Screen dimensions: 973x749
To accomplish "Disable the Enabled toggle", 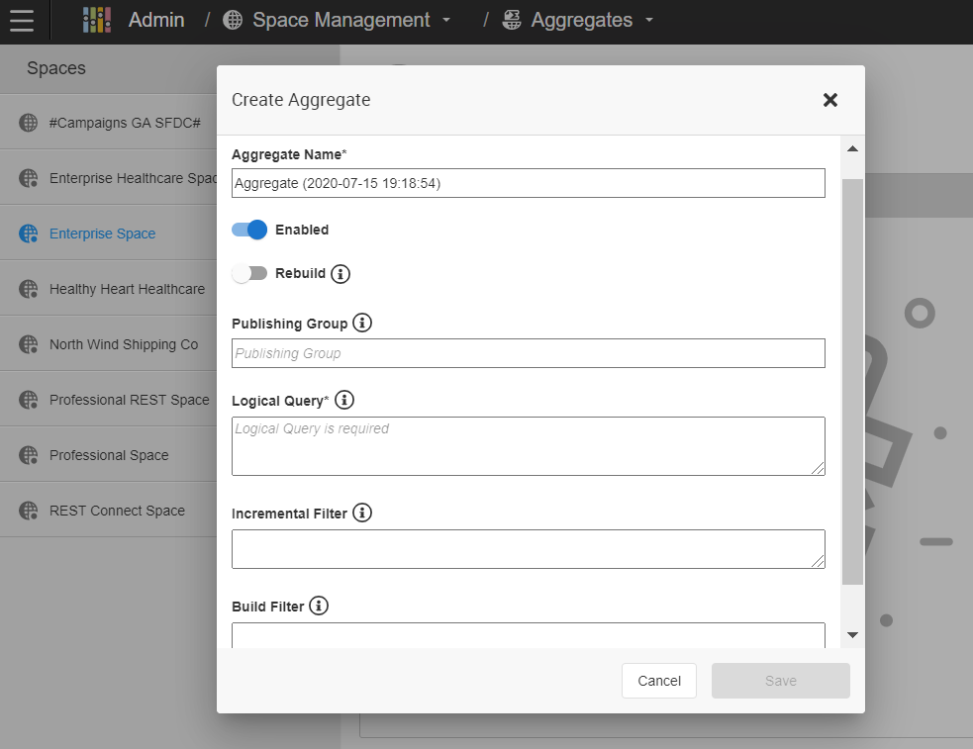I will (249, 230).
